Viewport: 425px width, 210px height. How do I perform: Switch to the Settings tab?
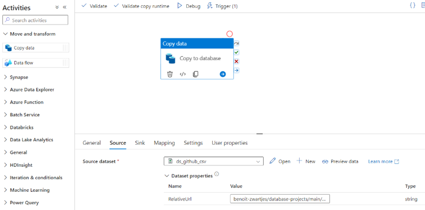[193, 142]
